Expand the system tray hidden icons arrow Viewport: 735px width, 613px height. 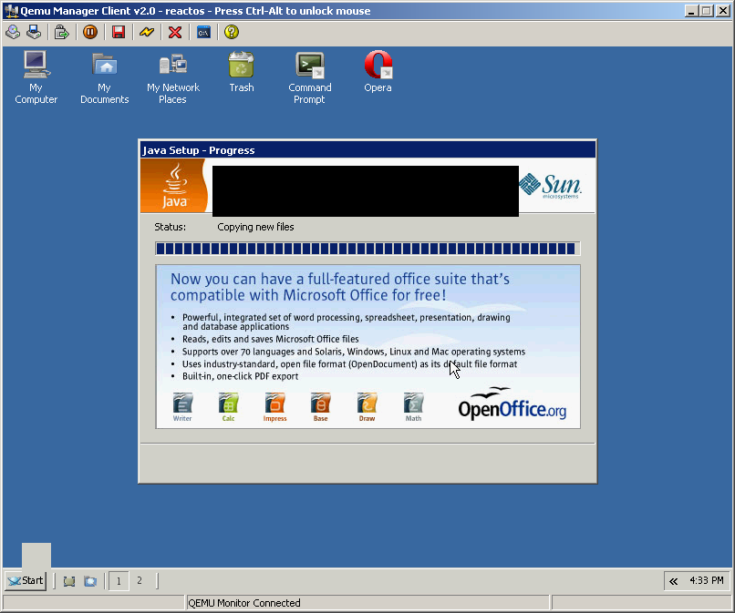[x=673, y=581]
